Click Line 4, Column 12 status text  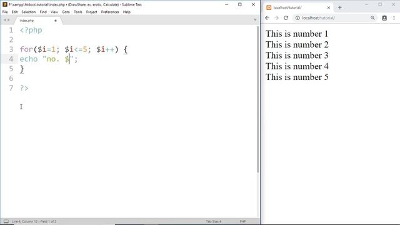point(34,221)
